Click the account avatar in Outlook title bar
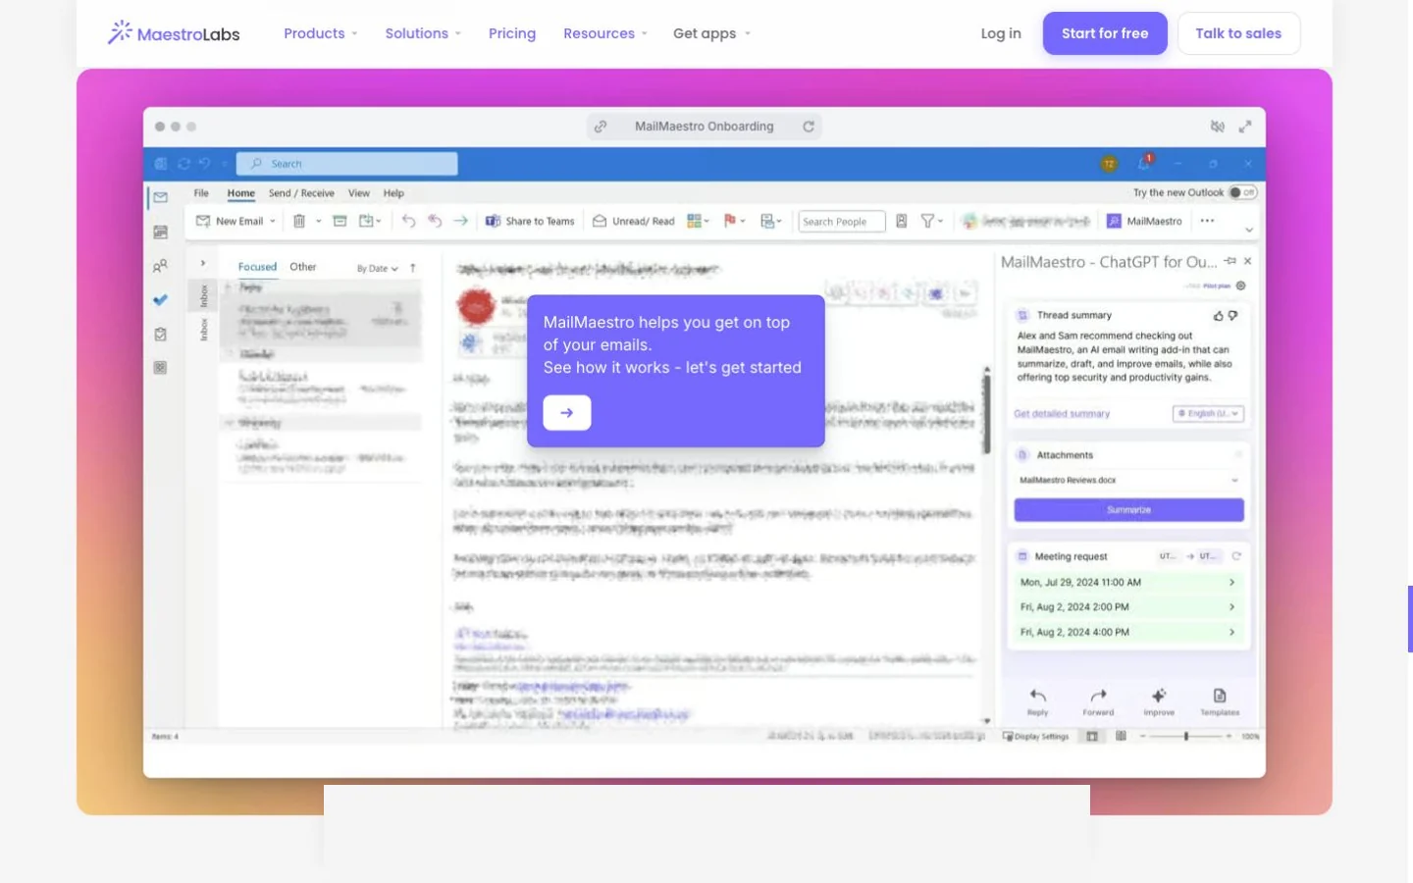 [x=1109, y=164]
